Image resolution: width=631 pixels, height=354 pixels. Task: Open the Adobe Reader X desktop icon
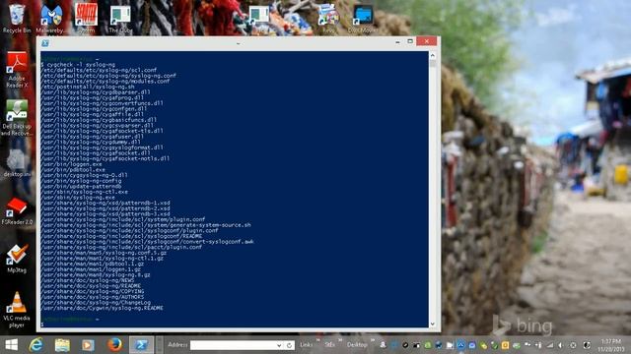coord(17,70)
